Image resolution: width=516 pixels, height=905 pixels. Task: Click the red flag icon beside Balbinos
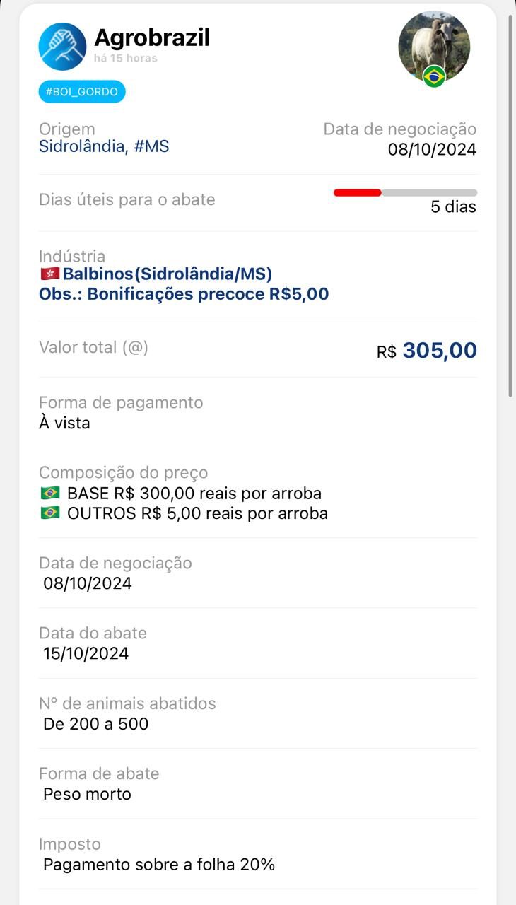[50, 274]
